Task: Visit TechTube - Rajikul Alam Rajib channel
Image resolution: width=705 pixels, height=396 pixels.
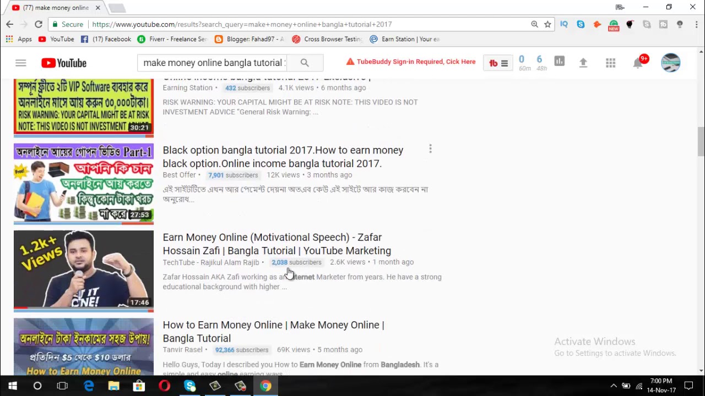Action: coord(211,262)
